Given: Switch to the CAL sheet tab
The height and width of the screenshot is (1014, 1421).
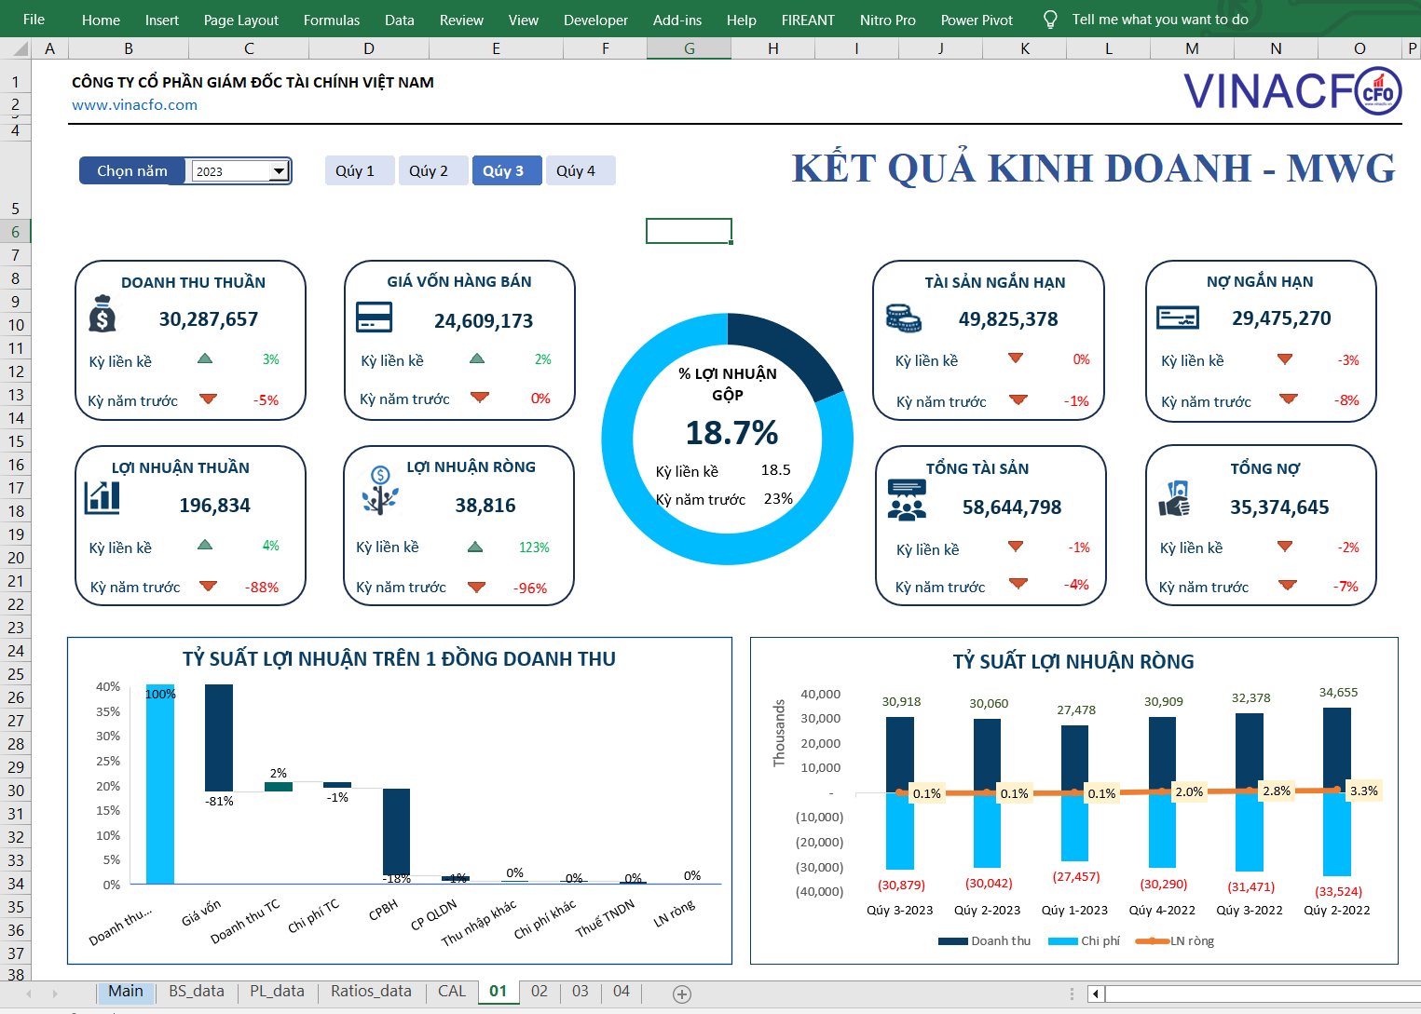Looking at the screenshot, I should click(x=452, y=992).
